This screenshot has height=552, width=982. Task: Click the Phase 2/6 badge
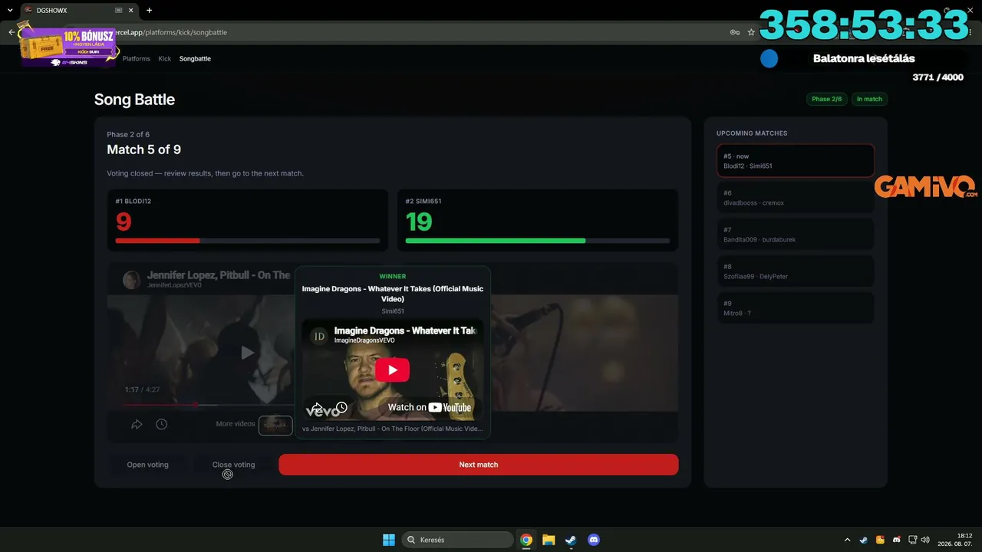(826, 99)
